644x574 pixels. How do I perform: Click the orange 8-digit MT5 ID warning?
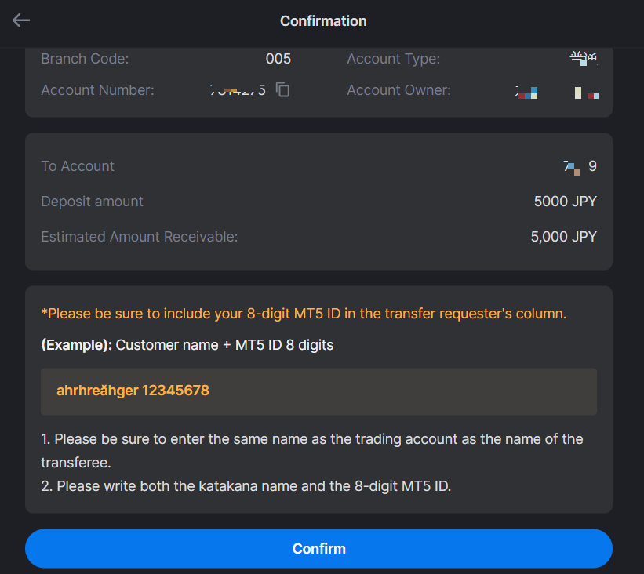(304, 314)
